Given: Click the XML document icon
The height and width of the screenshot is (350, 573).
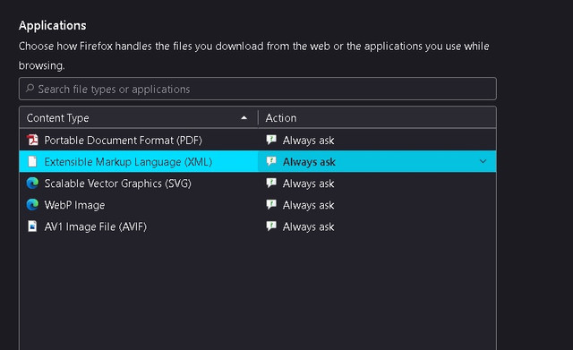Looking at the screenshot, I should coord(32,161).
